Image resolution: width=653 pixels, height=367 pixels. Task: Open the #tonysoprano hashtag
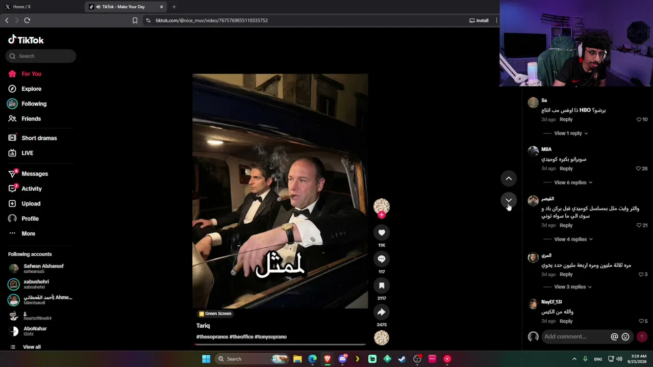click(271, 337)
